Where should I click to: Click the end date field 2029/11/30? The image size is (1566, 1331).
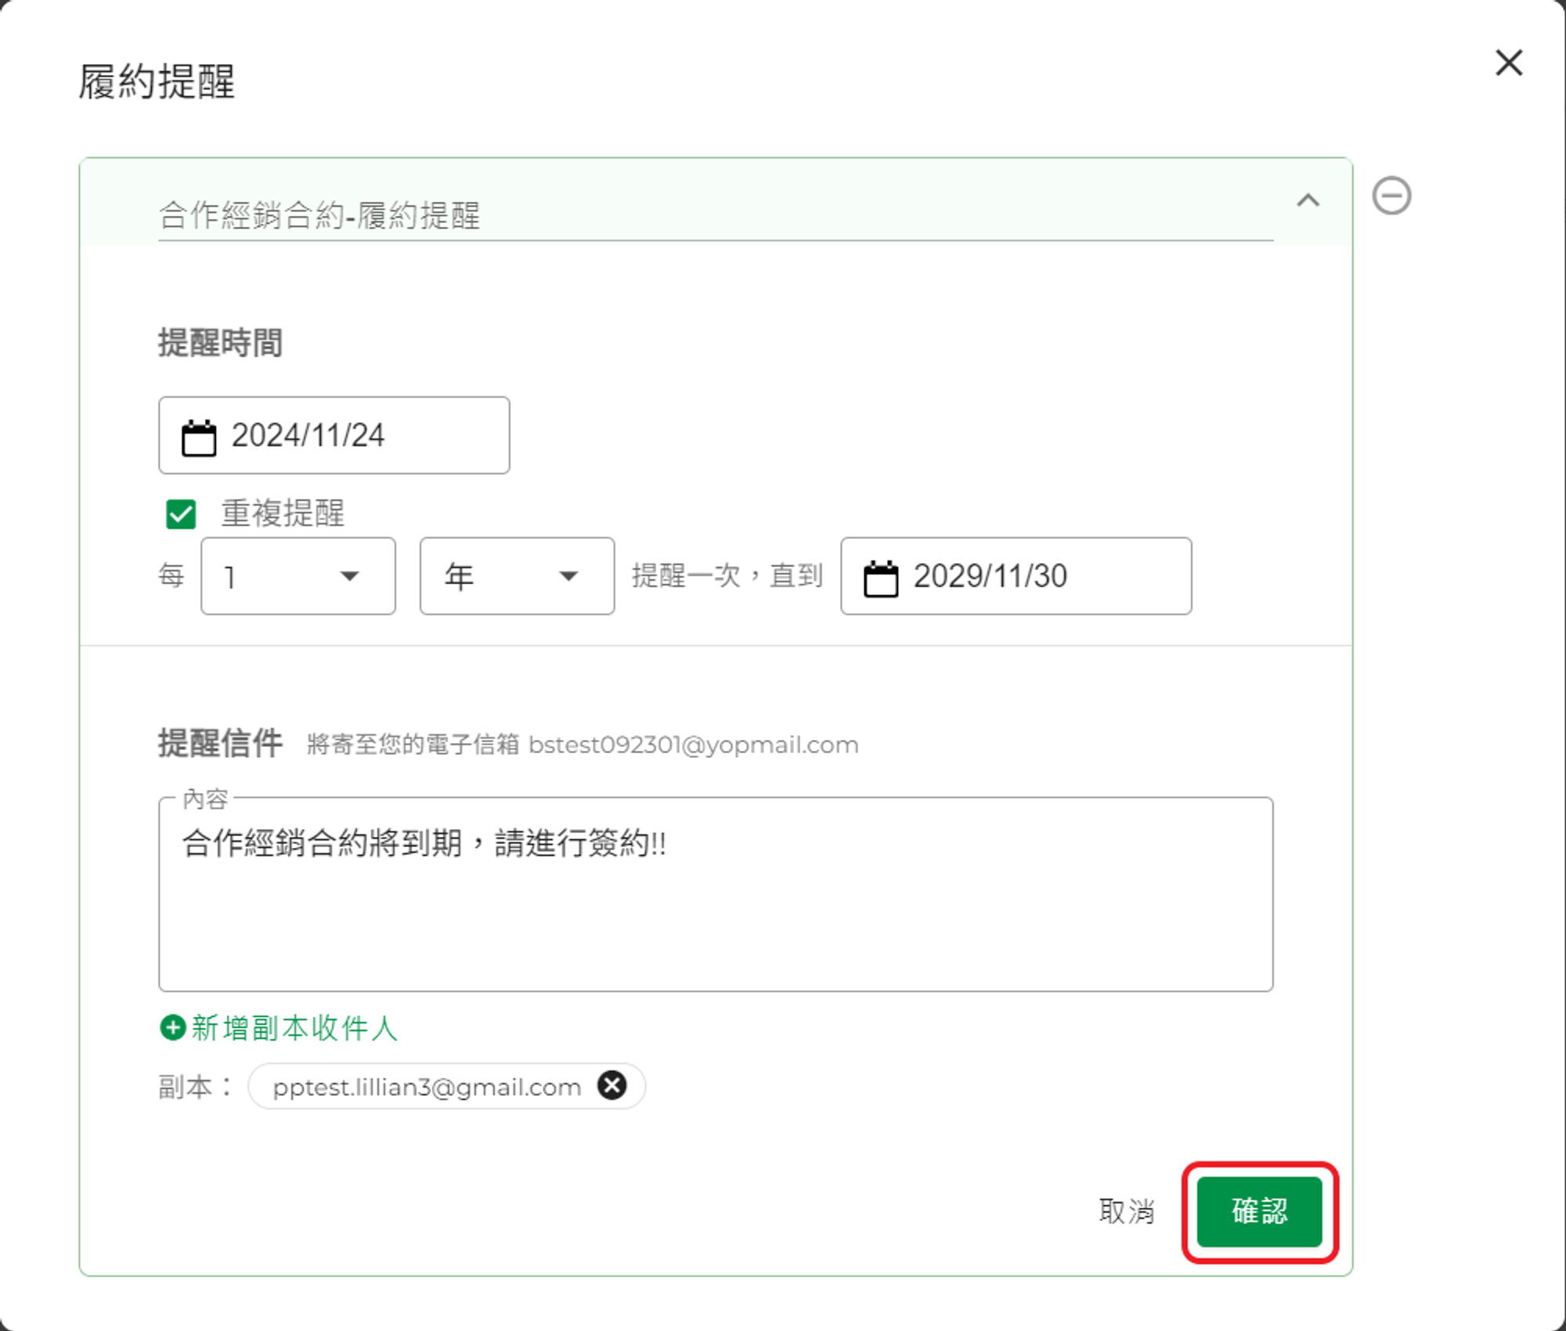[1016, 576]
